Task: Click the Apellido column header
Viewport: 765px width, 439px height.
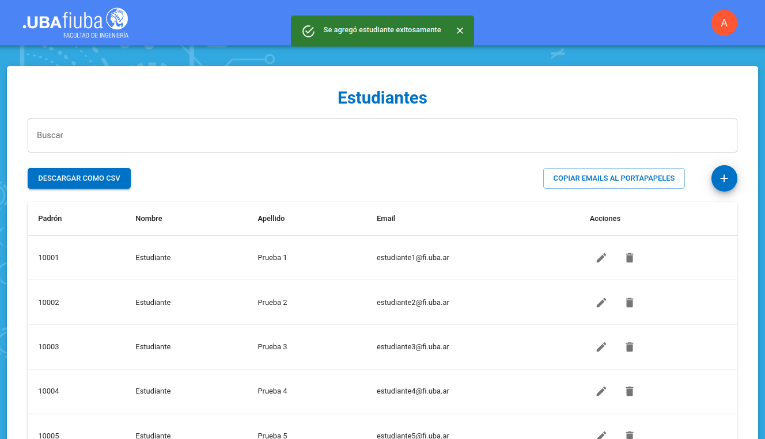Action: pos(271,219)
